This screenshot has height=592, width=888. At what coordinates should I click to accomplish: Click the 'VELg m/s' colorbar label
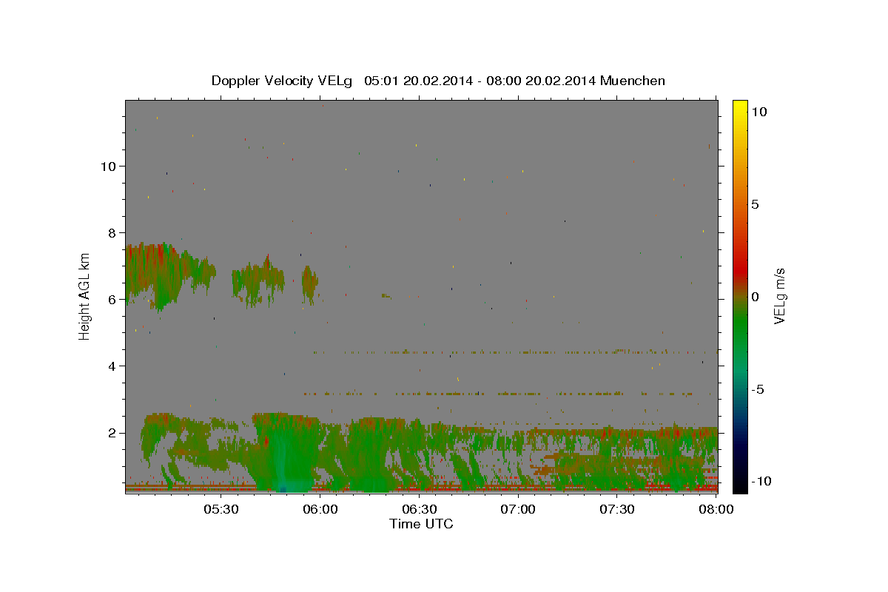(x=779, y=296)
